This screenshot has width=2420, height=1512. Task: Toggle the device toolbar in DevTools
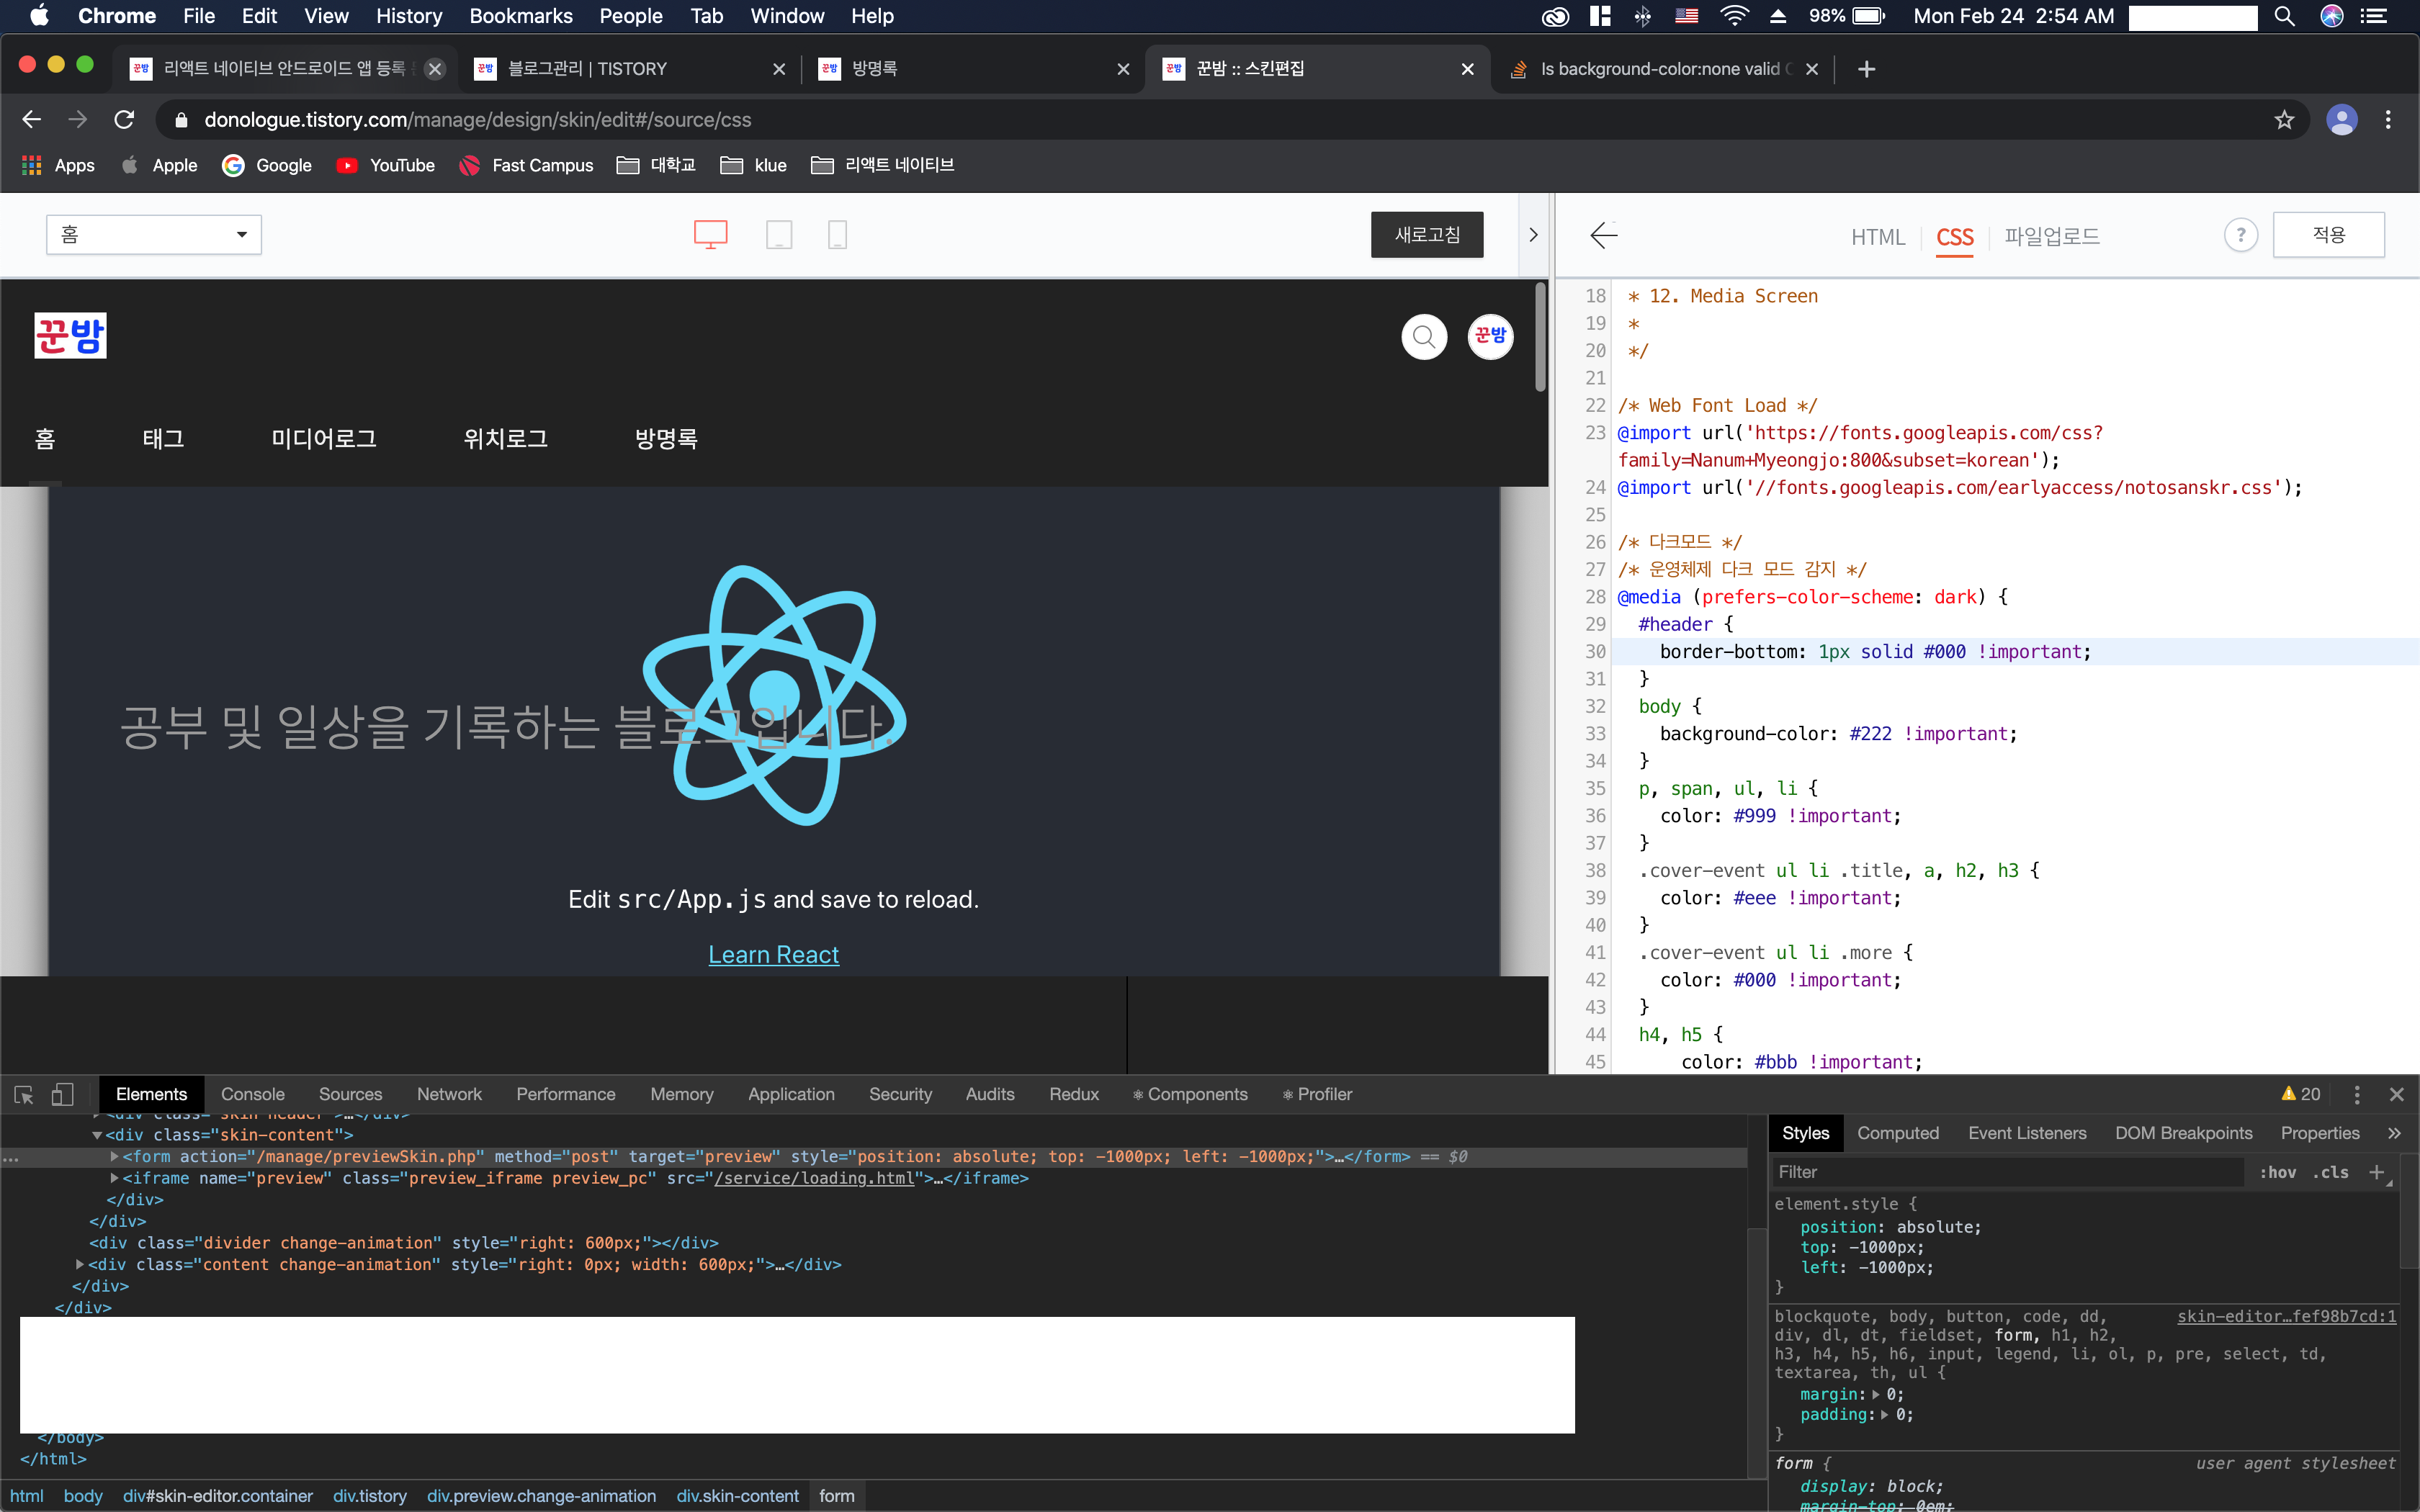(x=62, y=1094)
